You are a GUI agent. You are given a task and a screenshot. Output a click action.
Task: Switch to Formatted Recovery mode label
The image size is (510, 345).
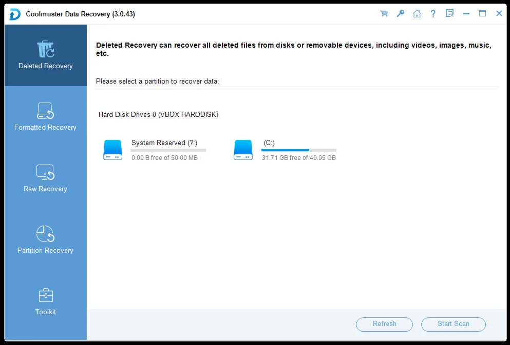45,127
